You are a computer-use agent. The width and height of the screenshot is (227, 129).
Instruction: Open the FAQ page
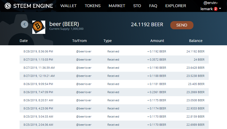click(x=153, y=6)
